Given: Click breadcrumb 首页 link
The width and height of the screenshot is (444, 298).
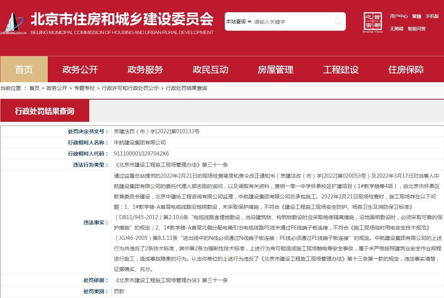Looking at the screenshot, I should (34, 88).
